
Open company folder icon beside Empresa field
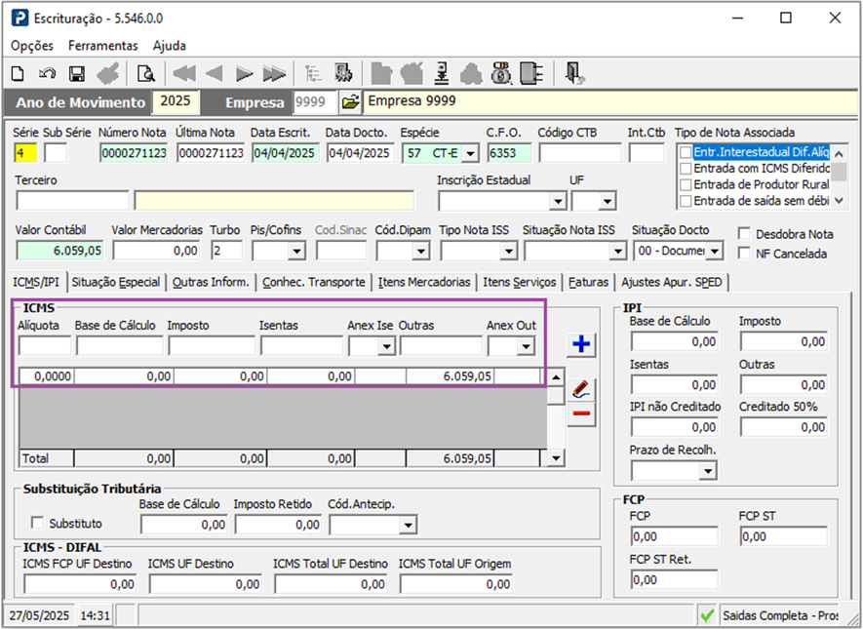tap(349, 102)
